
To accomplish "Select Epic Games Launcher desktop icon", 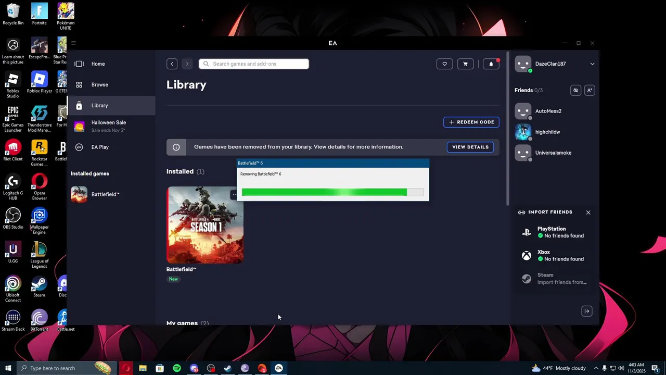I will [x=13, y=119].
